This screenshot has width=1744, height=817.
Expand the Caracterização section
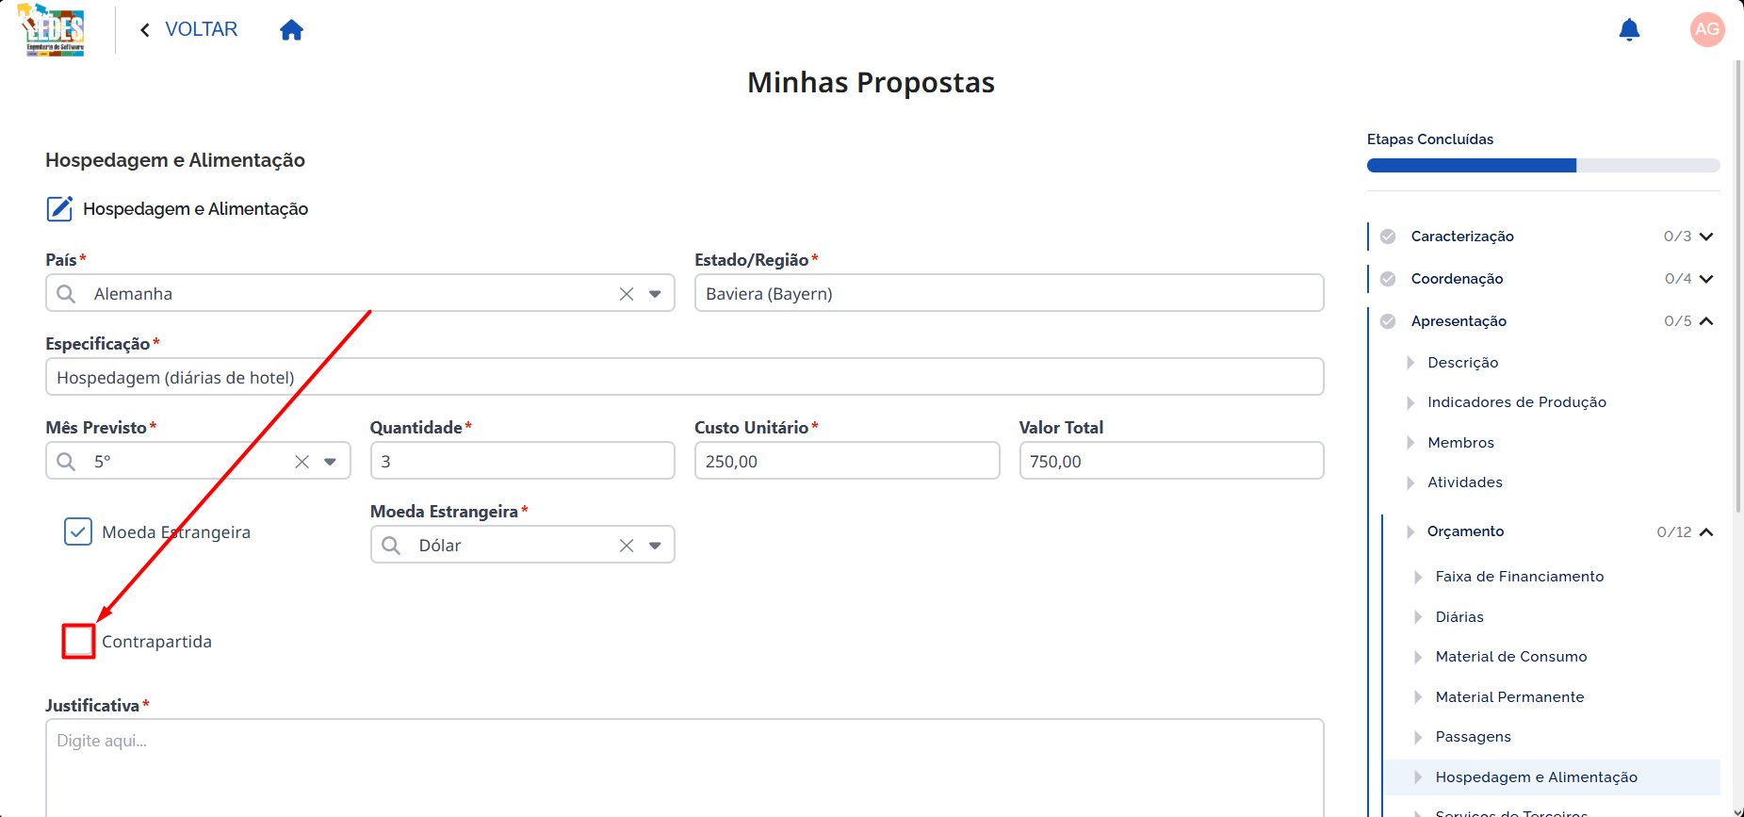pos(1706,237)
